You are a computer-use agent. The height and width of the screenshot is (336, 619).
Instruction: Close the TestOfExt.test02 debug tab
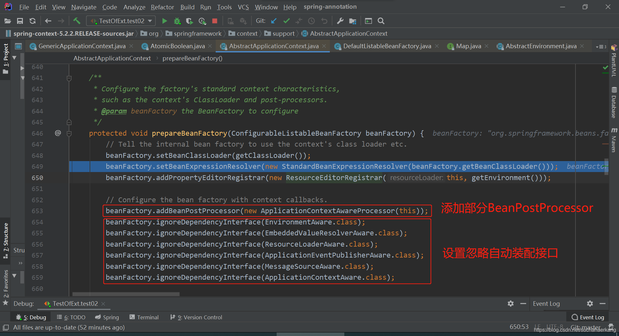point(103,304)
